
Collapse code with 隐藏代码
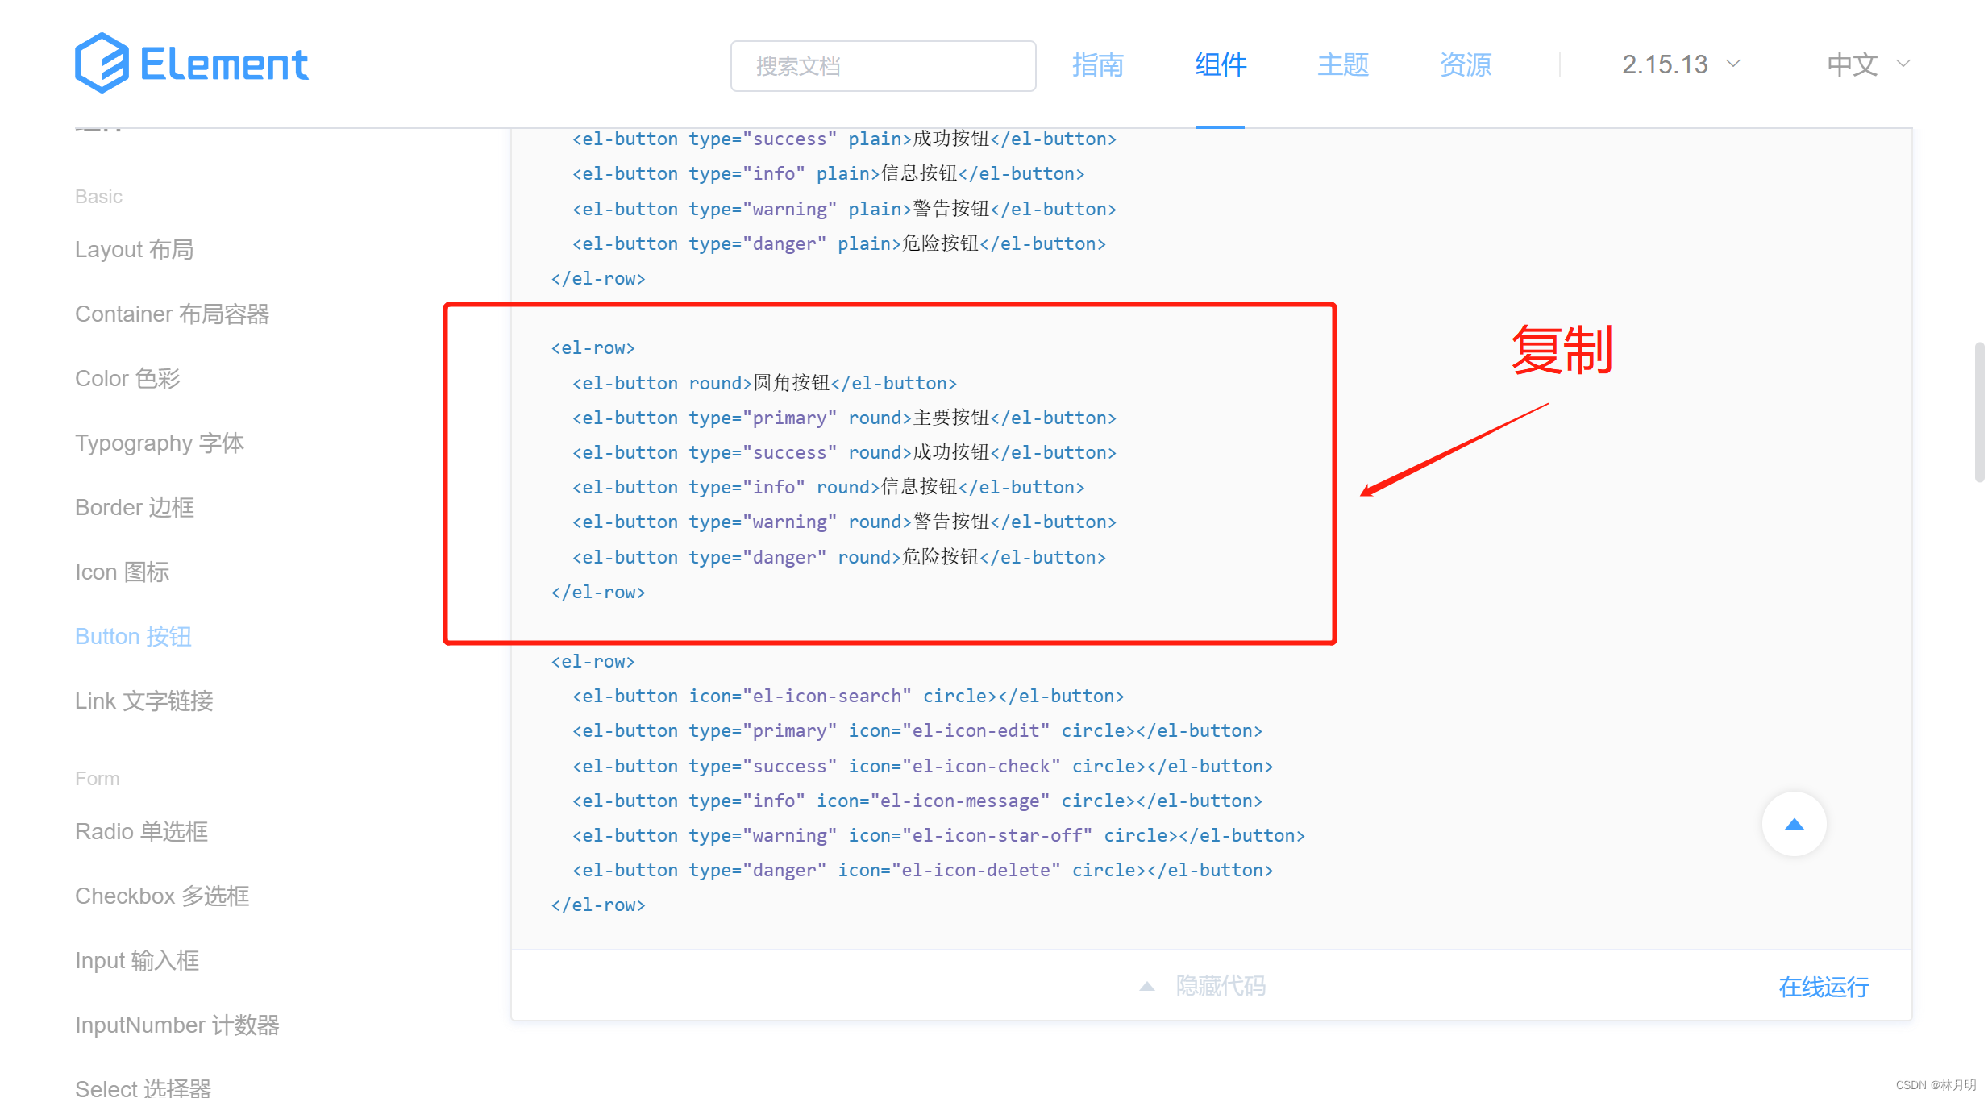1220,986
